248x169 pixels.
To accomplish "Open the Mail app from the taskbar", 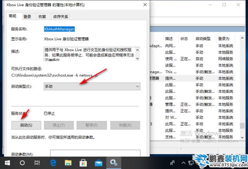I will 98,163.
